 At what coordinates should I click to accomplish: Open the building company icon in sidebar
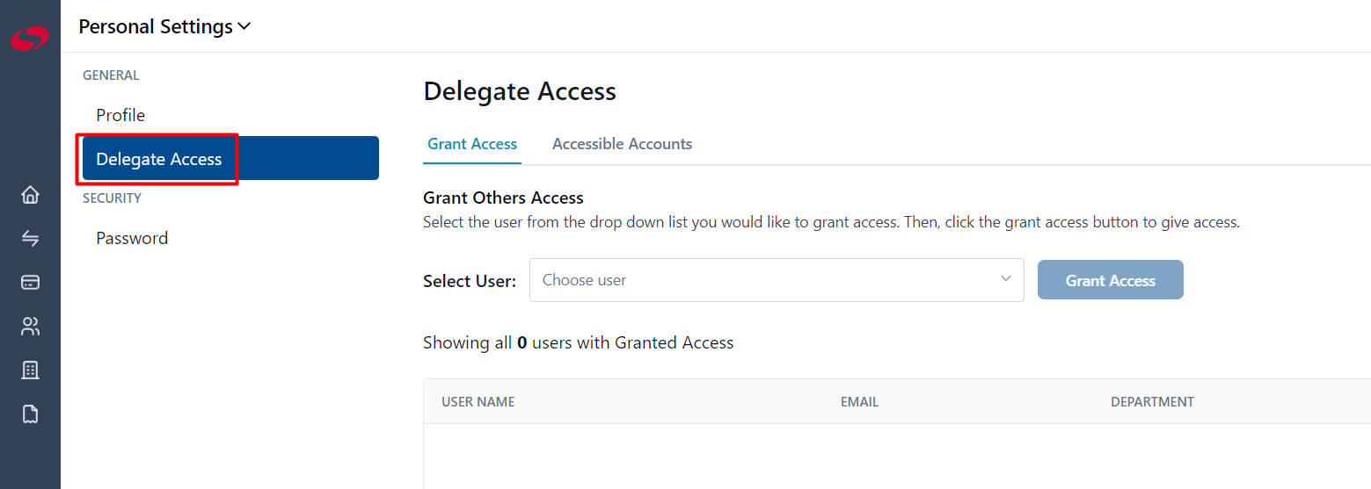pos(30,370)
